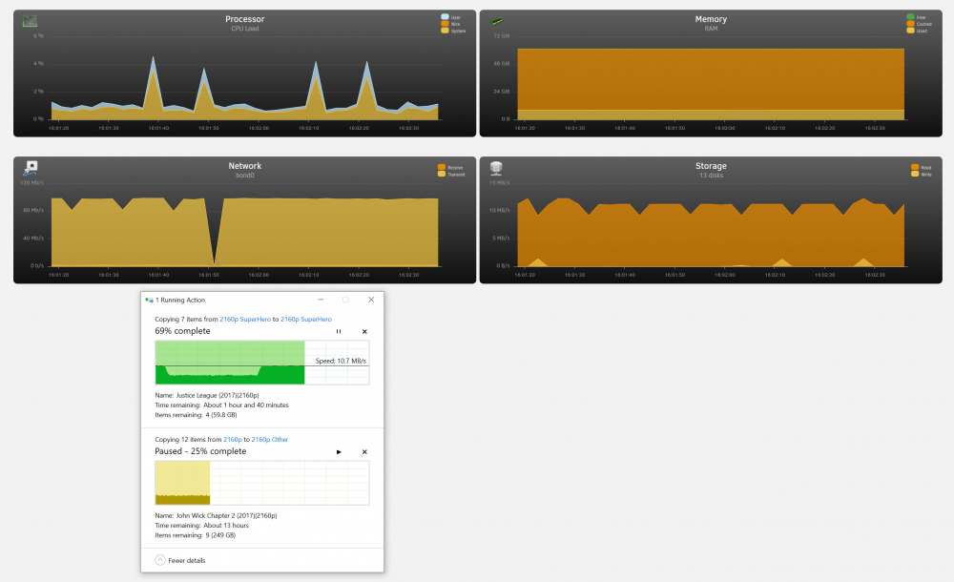Pause the 69% complete SuperHero copy
This screenshot has height=582, width=954.
[x=339, y=332]
